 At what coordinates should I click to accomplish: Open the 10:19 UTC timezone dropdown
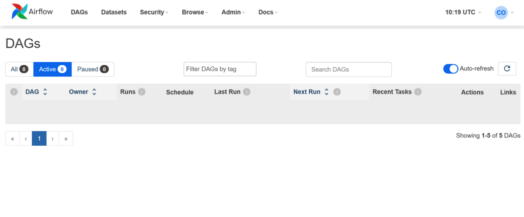pos(463,13)
